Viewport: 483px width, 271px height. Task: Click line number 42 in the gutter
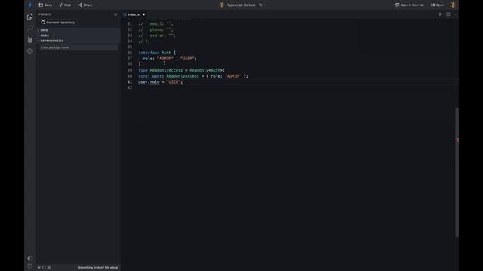tap(130, 87)
